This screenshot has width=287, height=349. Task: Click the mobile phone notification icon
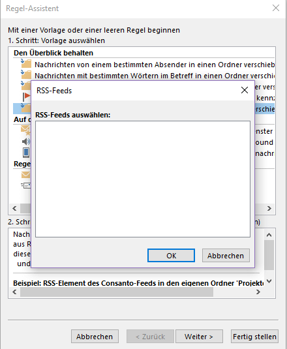pyautogui.click(x=26, y=153)
